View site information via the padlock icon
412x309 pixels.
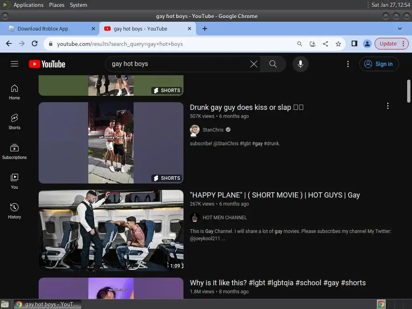tap(51, 44)
